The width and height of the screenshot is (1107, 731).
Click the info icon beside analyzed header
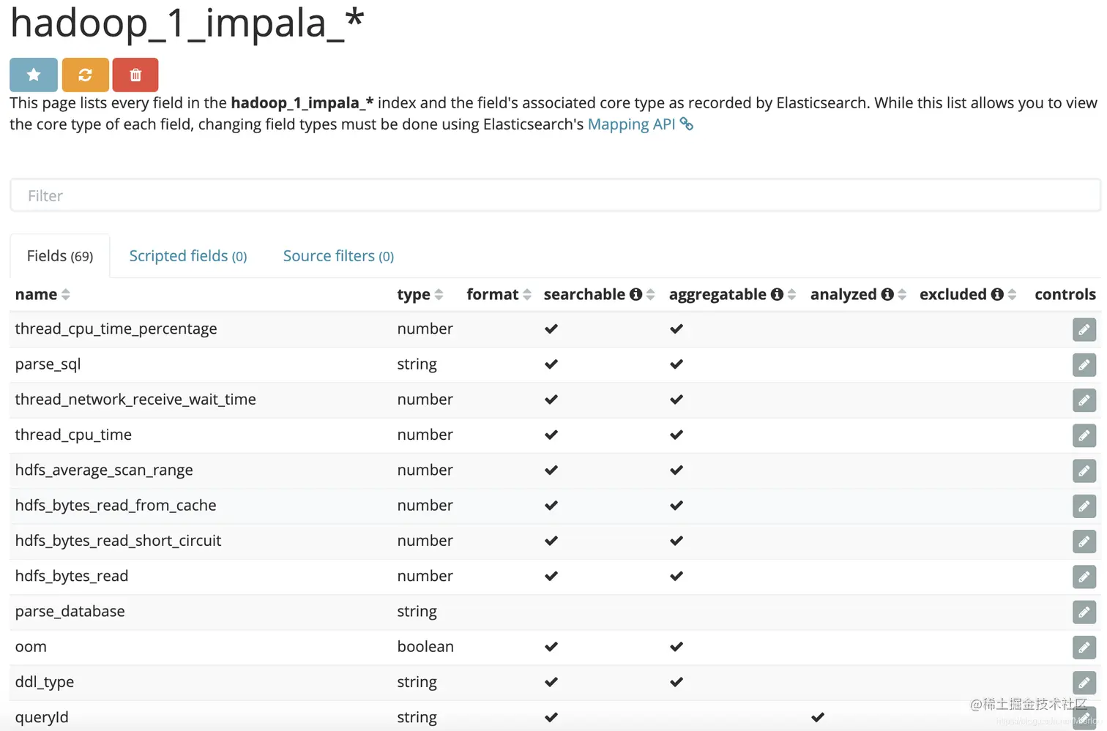[887, 294]
